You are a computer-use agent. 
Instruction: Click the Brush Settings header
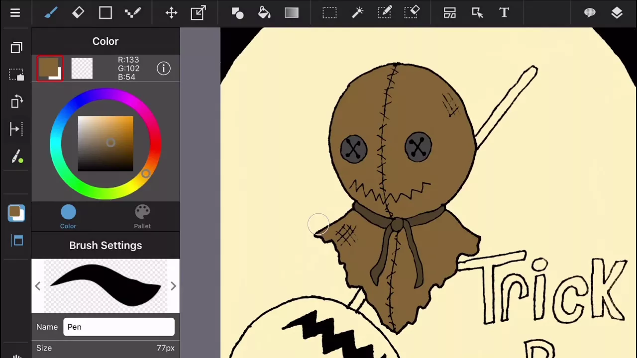point(106,245)
